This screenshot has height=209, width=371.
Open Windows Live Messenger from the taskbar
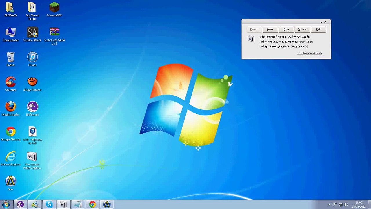[35, 205]
